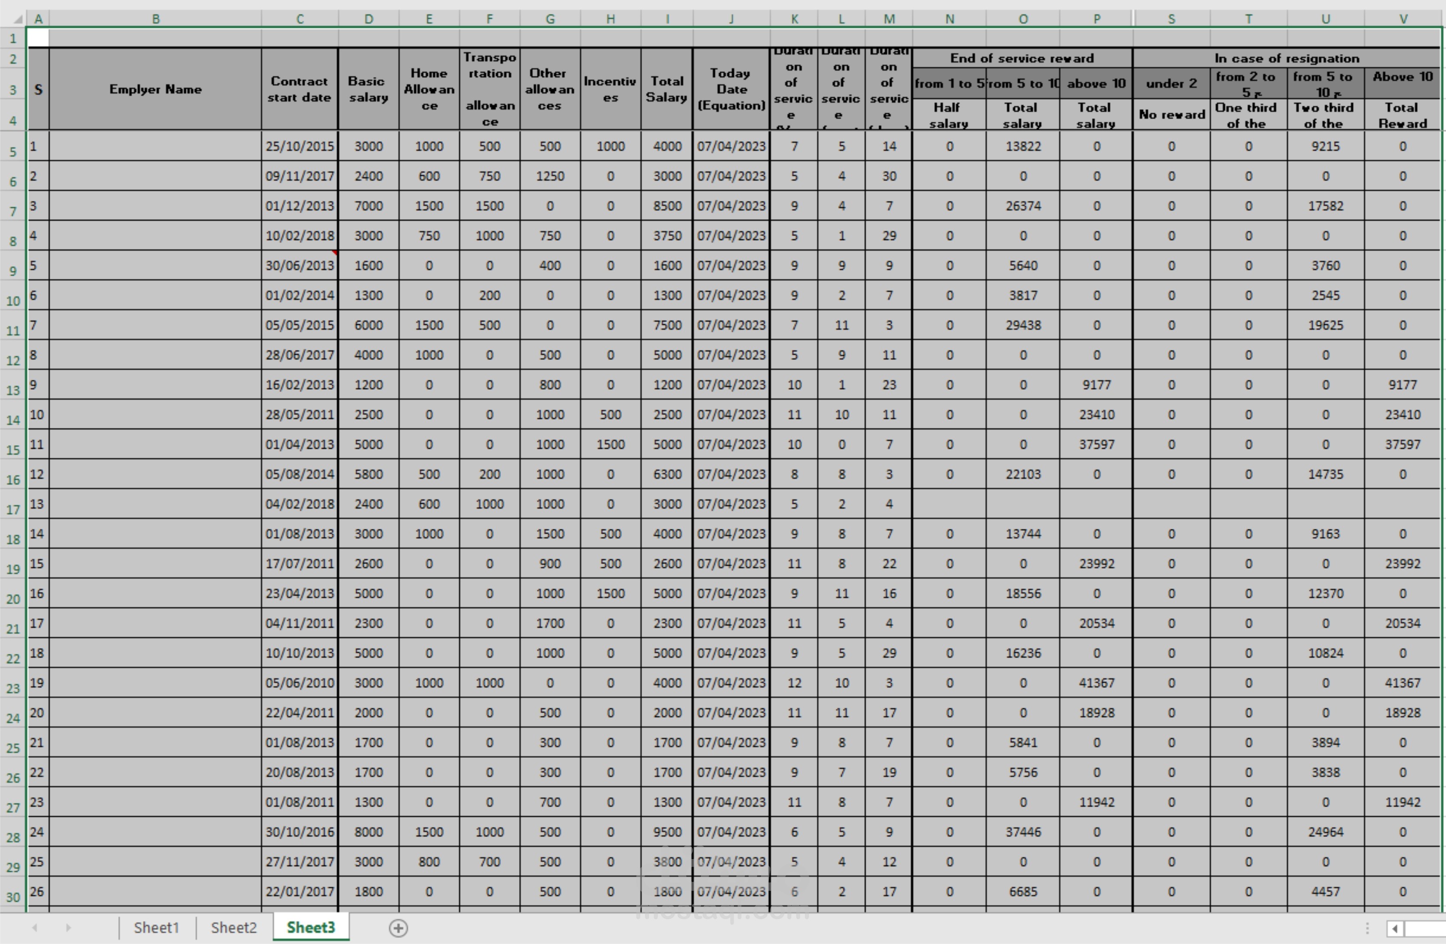Select cell with value 26374
Image resolution: width=1446 pixels, height=944 pixels.
(x=1023, y=205)
